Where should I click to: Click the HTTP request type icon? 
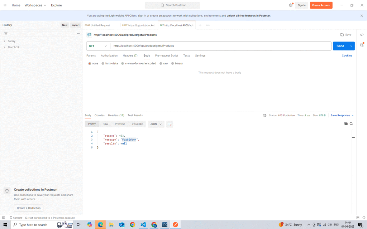89,35
